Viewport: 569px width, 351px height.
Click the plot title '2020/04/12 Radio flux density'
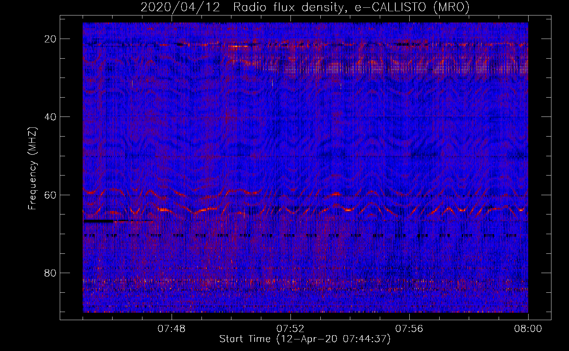pos(305,7)
